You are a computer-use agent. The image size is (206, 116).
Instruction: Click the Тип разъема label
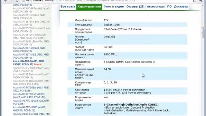tap(83, 25)
